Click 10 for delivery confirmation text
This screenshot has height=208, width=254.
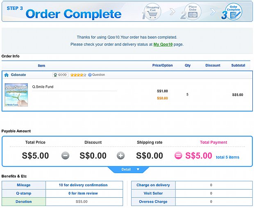tap(83, 185)
